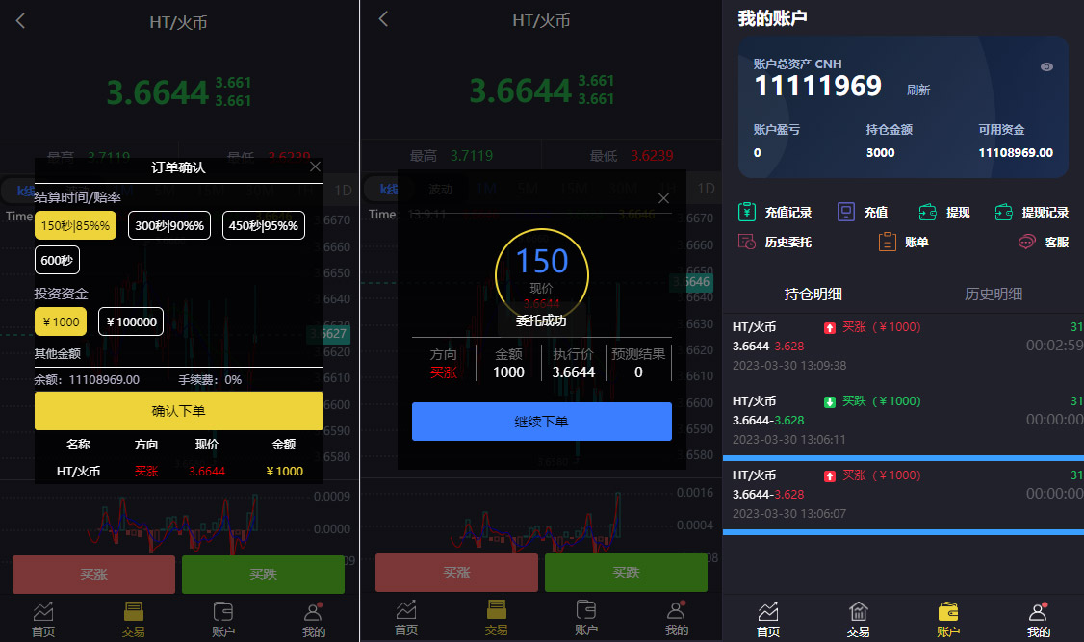Image resolution: width=1084 pixels, height=642 pixels.
Task: Select the 波动 tab on middle chart
Action: click(x=440, y=189)
